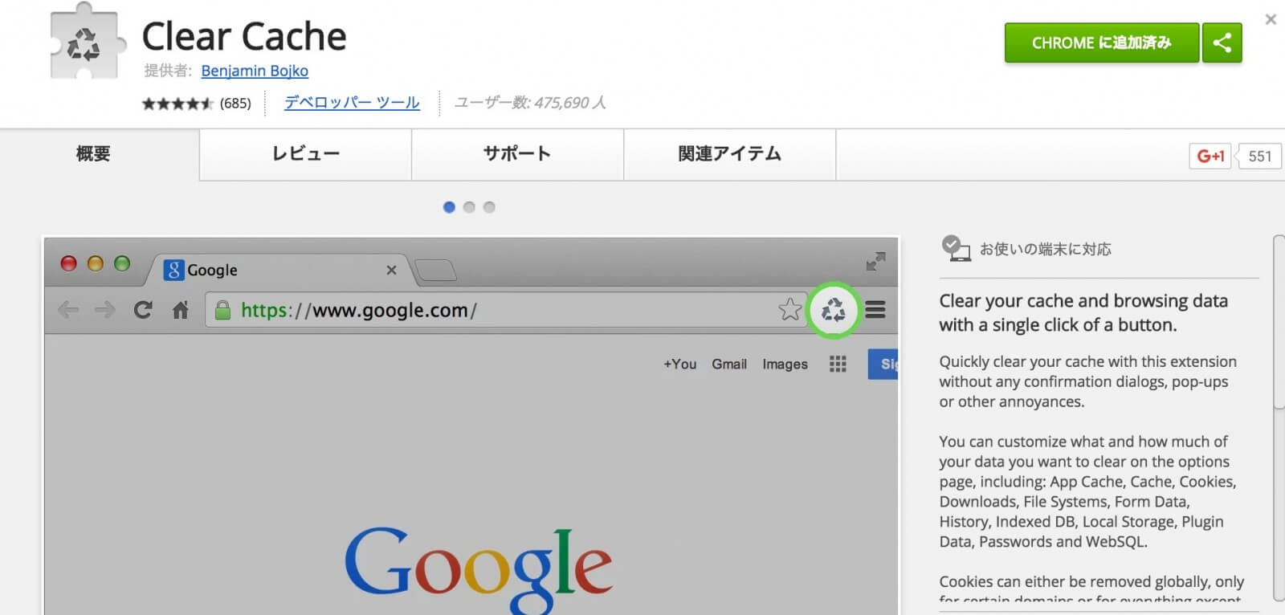Viewport: 1285px width, 615px height.
Task: Click the new tab button in screenshot
Action: click(x=436, y=271)
